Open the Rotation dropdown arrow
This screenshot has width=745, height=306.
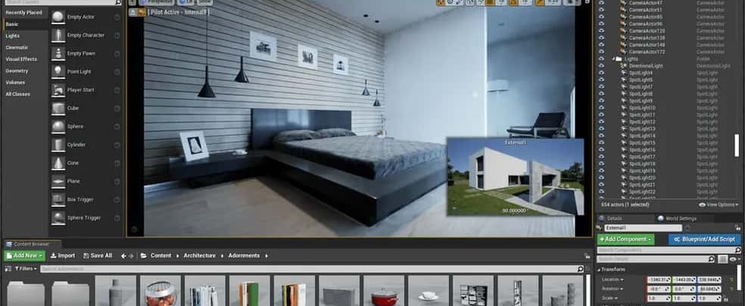tap(622, 289)
